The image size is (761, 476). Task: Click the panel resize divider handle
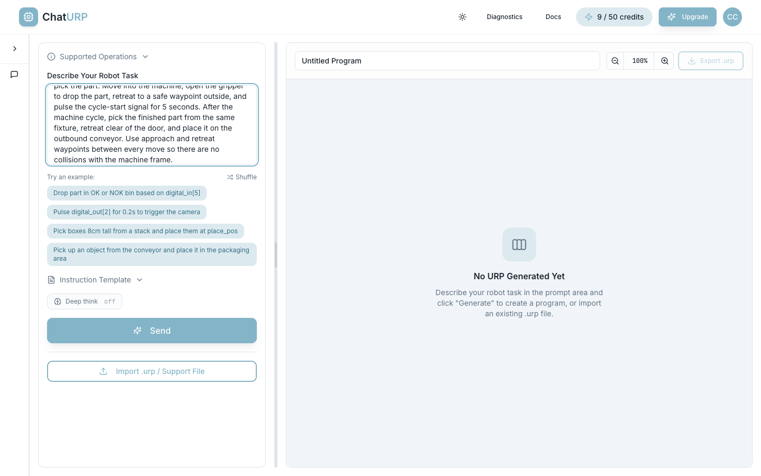click(x=276, y=255)
